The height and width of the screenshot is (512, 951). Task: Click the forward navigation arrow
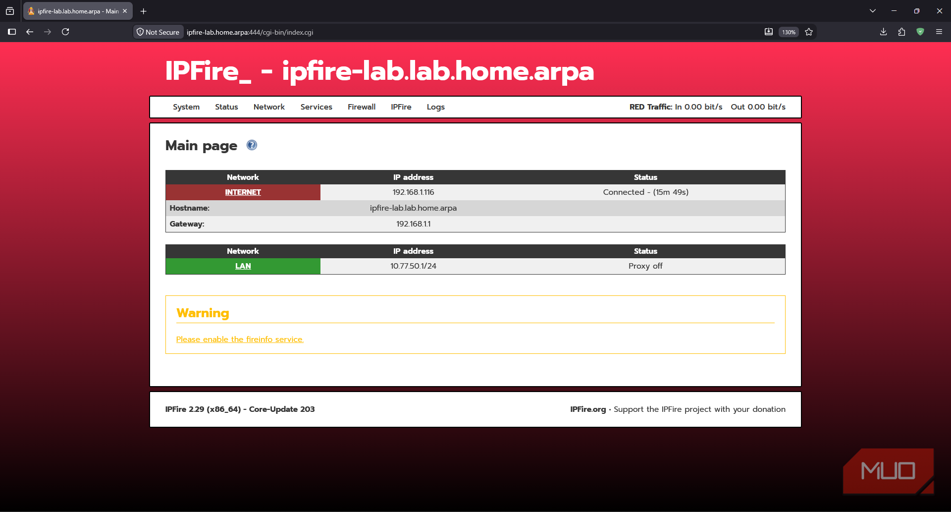coord(48,32)
